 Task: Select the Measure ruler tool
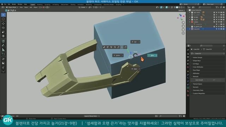(3, 50)
